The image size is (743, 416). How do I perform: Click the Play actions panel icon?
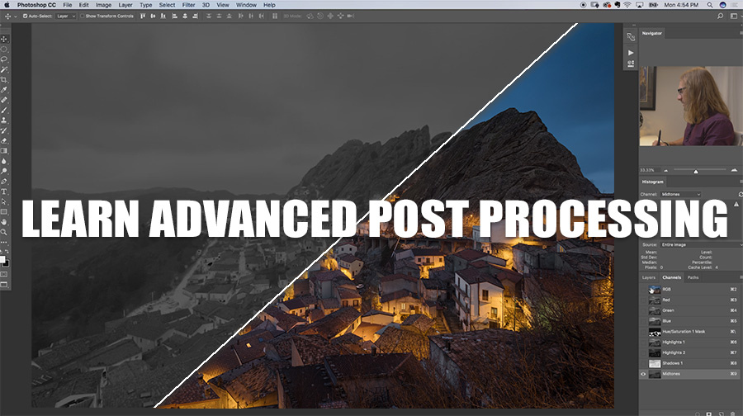(631, 51)
